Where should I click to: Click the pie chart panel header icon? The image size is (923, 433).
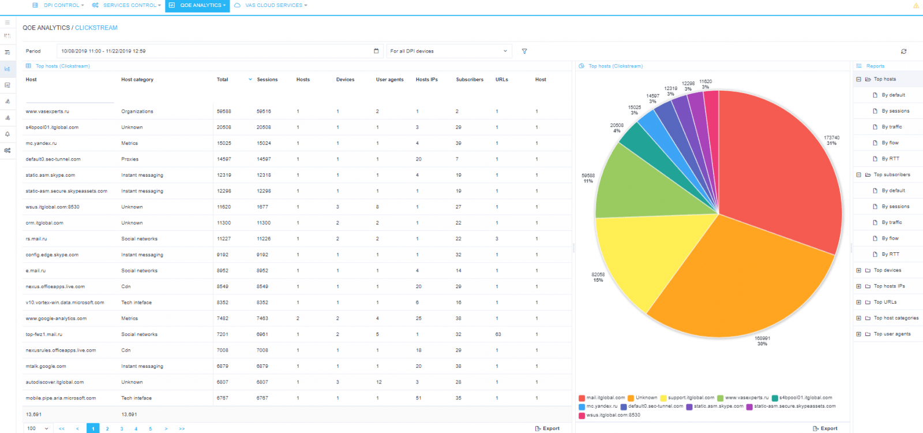pyautogui.click(x=581, y=66)
